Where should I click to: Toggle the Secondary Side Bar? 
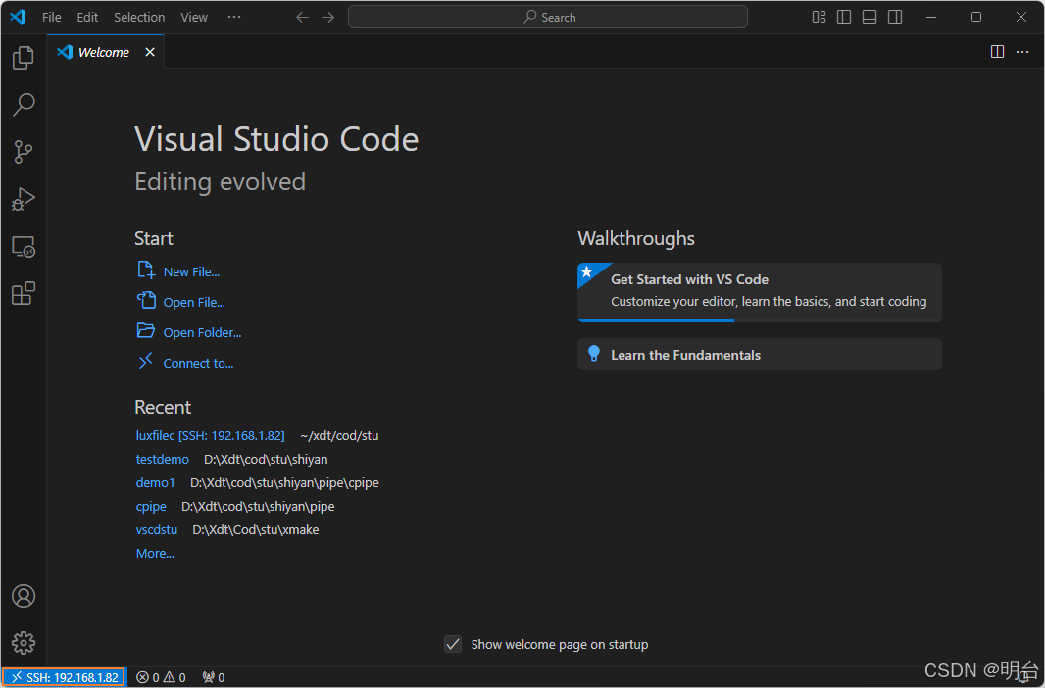tap(895, 17)
